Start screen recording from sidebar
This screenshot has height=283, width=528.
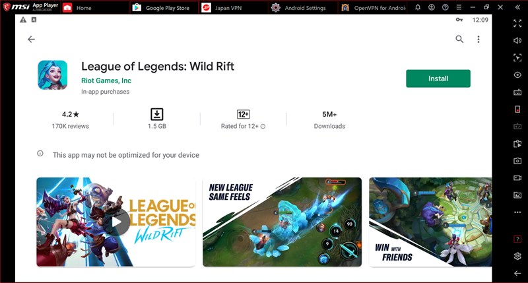tap(517, 177)
